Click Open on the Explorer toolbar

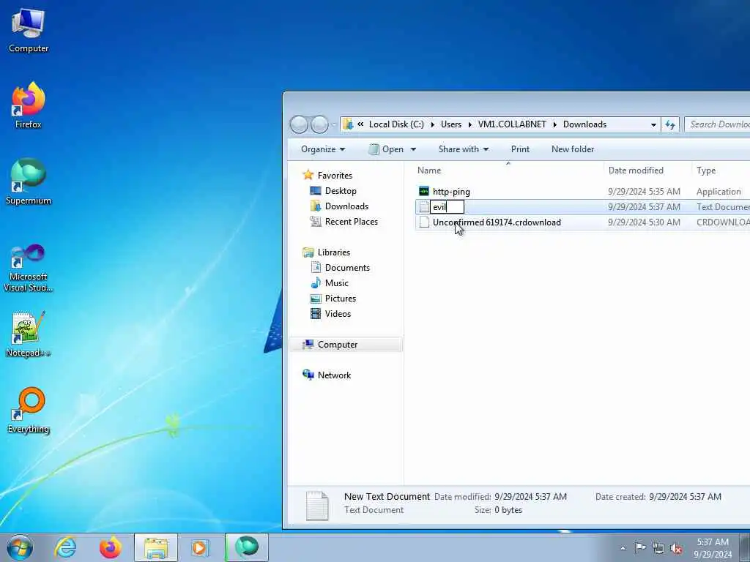click(x=386, y=149)
